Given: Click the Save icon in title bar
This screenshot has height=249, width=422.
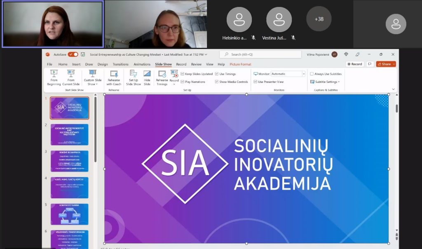Looking at the screenshot, I should pyautogui.click(x=83, y=54).
